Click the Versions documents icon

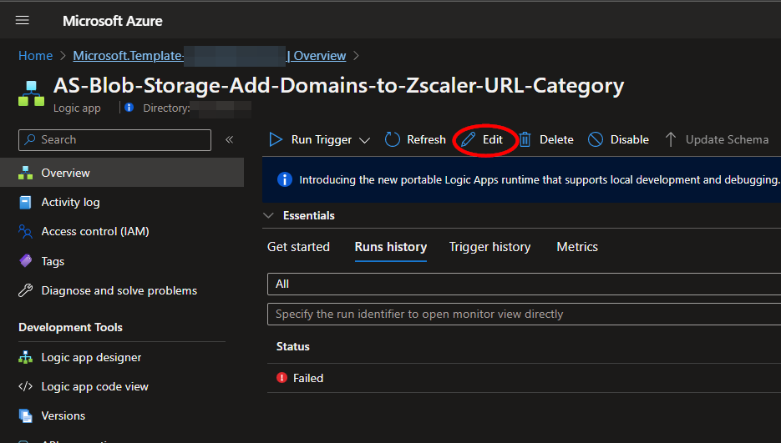[x=25, y=415]
